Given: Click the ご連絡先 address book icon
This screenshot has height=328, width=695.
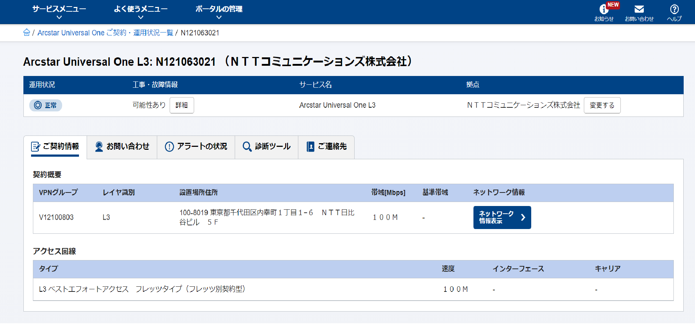Looking at the screenshot, I should tap(310, 146).
